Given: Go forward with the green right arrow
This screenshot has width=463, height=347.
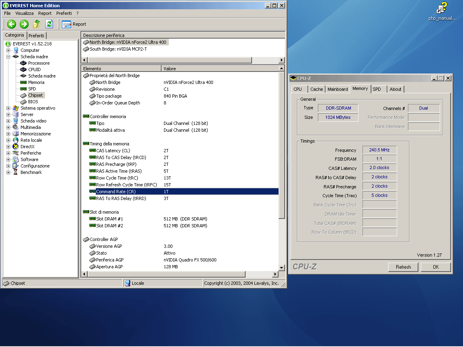Looking at the screenshot, I should tap(24, 24).
